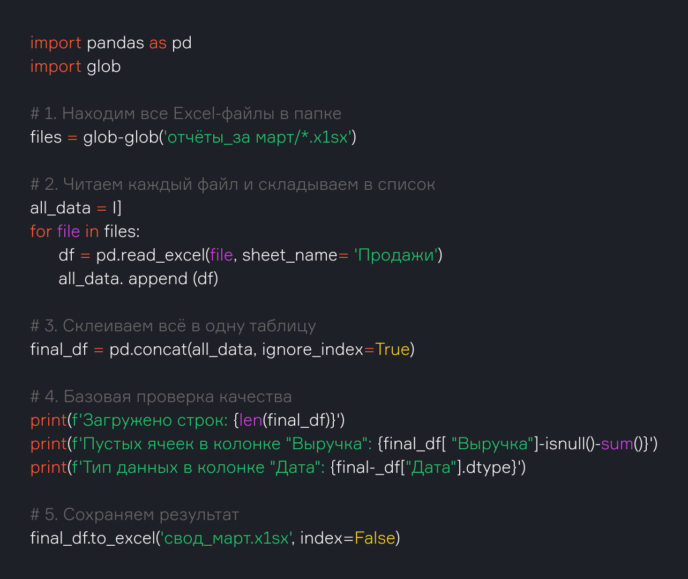Click pd.read_excel function call
The height and width of the screenshot is (579, 688).
click(151, 255)
